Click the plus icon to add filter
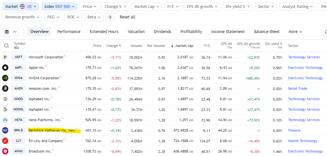 (x=110, y=17)
